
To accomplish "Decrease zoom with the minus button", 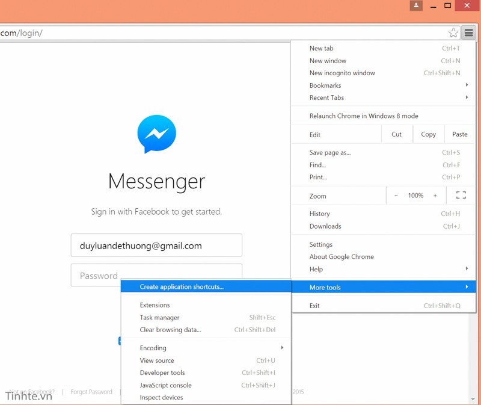I will 396,196.
